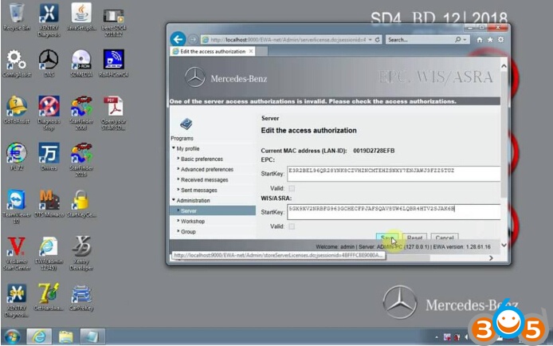Screen dimensions: 553x346
Task: Refresh the page with the reload icon
Action: tap(378, 40)
